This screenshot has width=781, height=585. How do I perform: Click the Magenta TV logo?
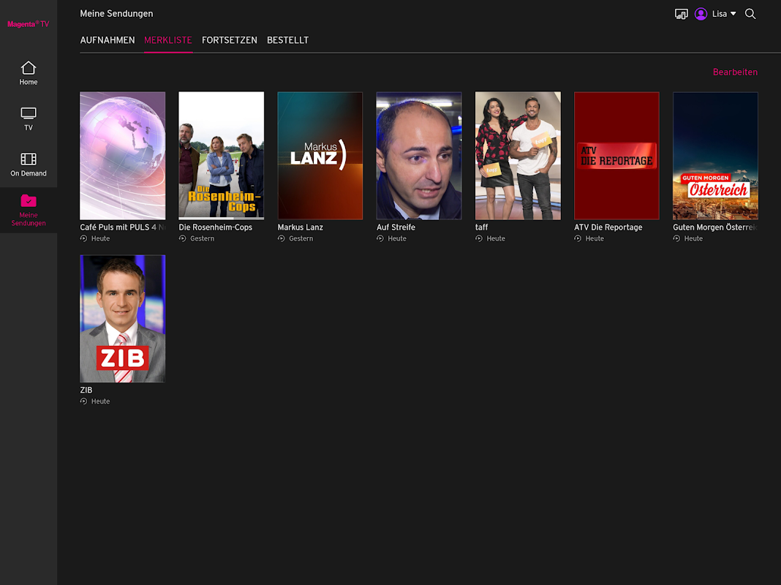(29, 24)
